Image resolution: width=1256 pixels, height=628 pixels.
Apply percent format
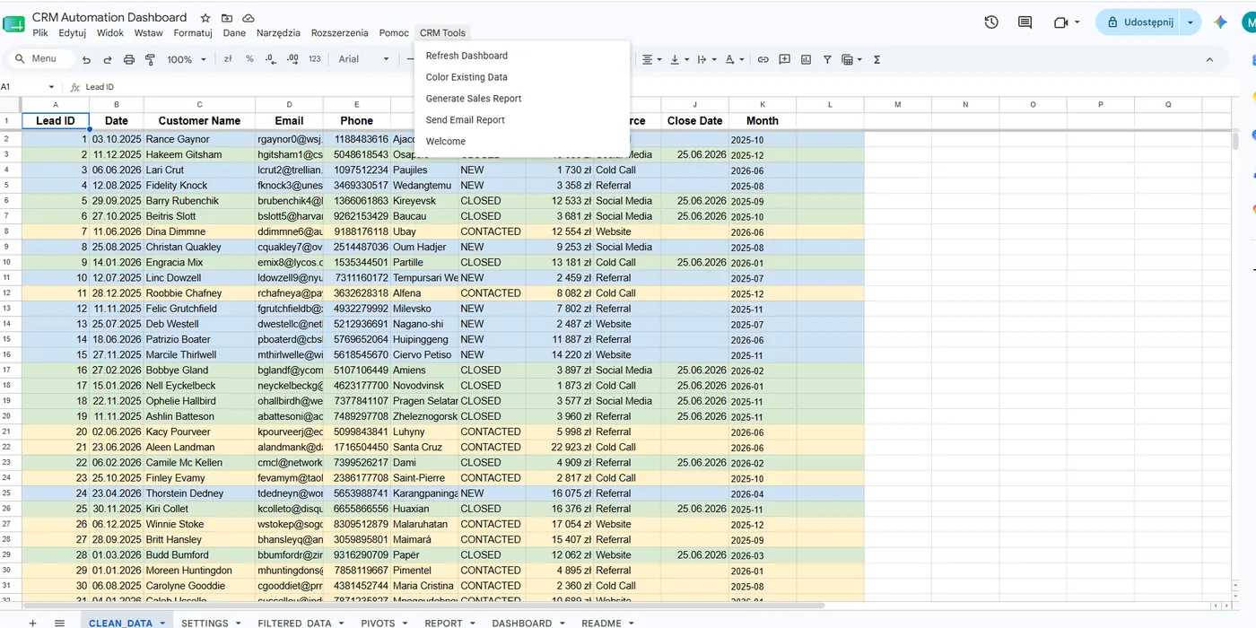pos(249,59)
